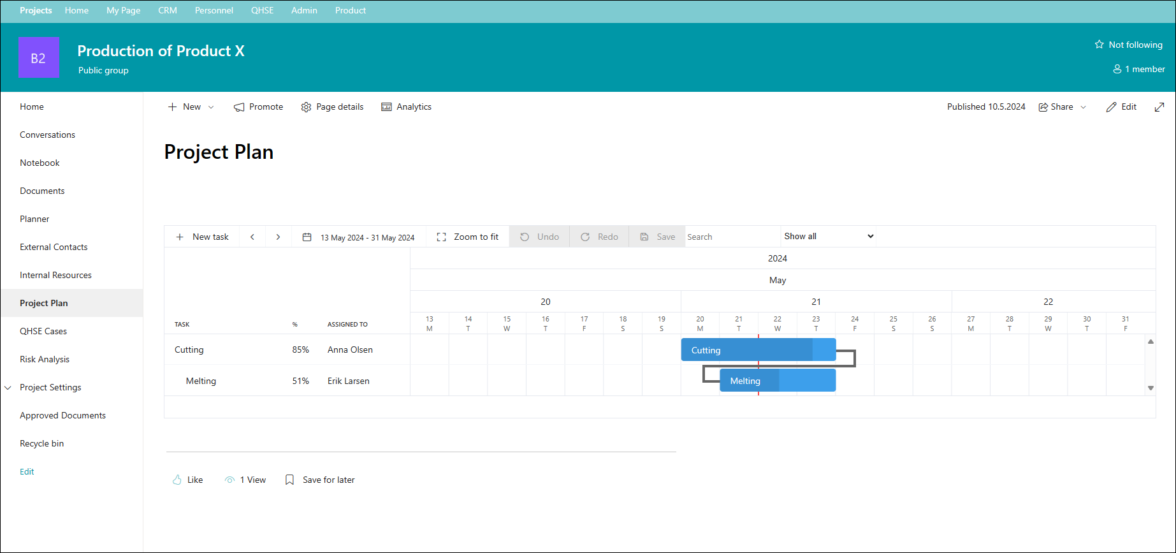Open Approved Documents in sidebar

tap(62, 415)
